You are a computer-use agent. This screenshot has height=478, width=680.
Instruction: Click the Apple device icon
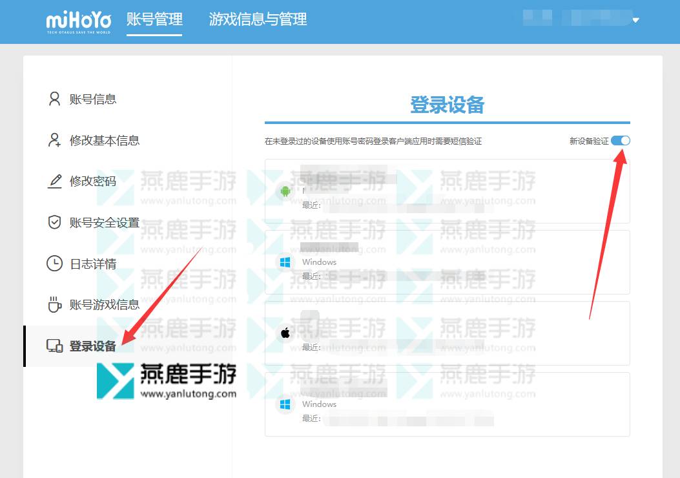click(284, 333)
